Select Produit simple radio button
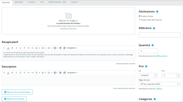 pos(139,16)
